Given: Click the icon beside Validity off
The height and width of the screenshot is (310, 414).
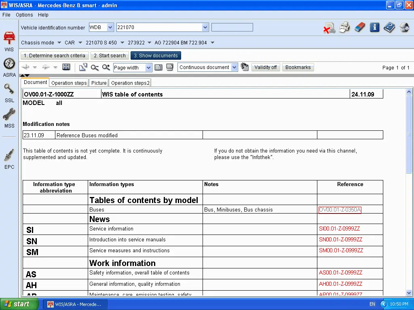Looking at the screenshot, I should click(245, 67).
